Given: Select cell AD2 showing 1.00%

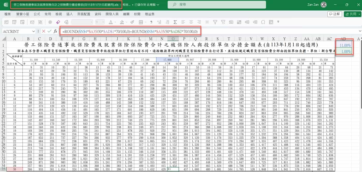Looking at the screenshot, I should pyautogui.click(x=343, y=51).
